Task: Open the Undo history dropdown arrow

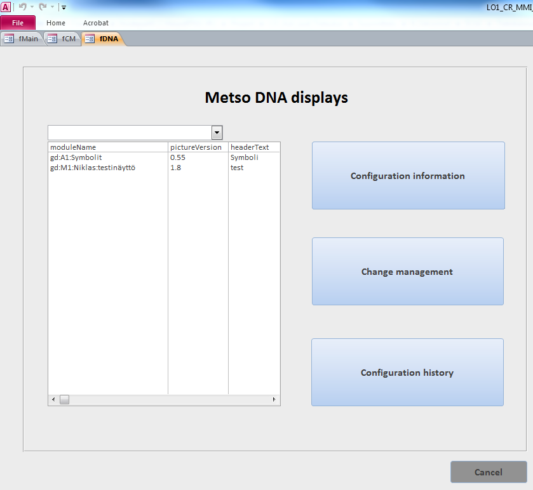Action: (32, 7)
